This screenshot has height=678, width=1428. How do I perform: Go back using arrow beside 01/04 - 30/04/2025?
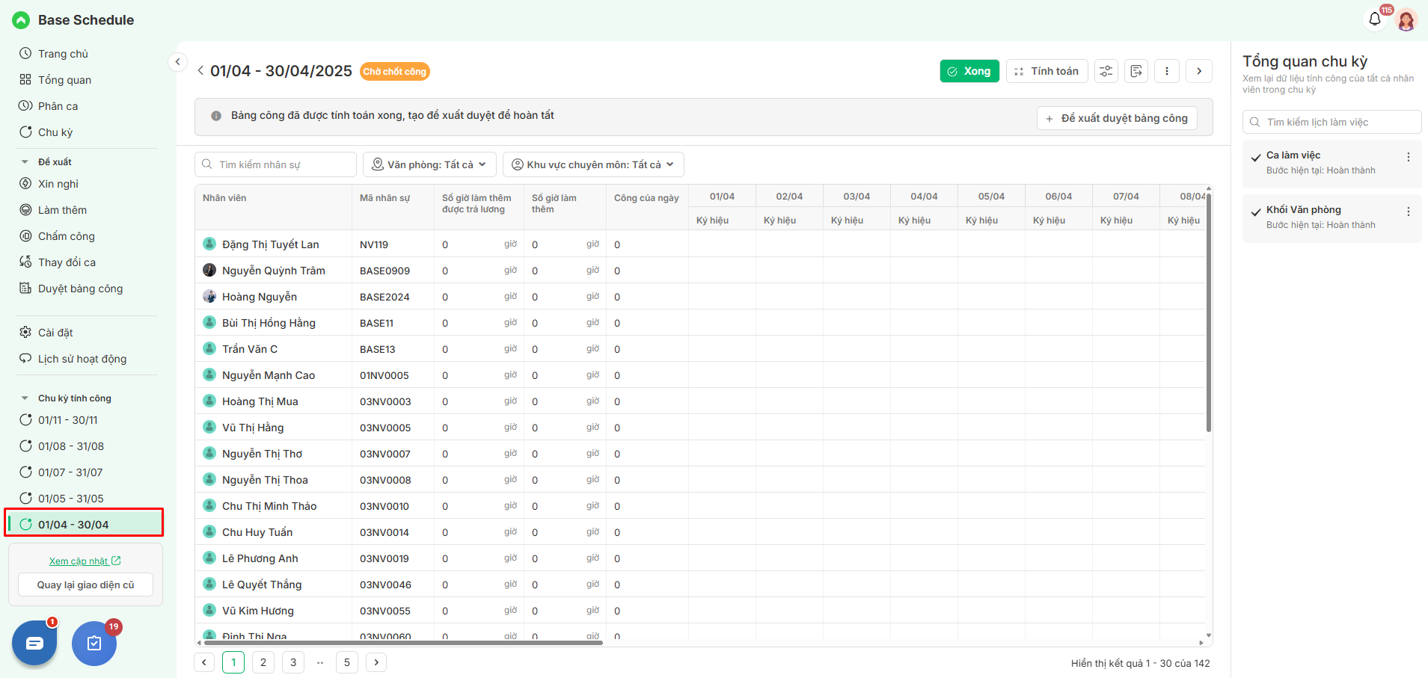point(200,71)
